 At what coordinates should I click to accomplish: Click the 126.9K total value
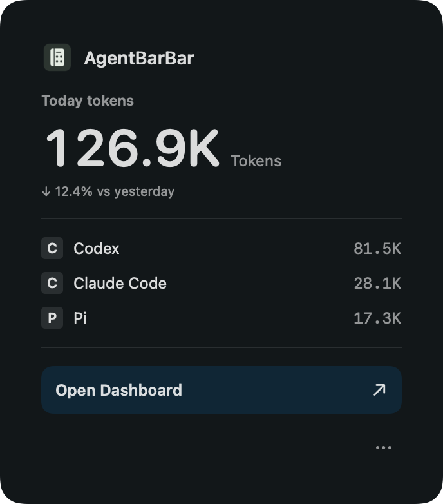pyautogui.click(x=133, y=148)
